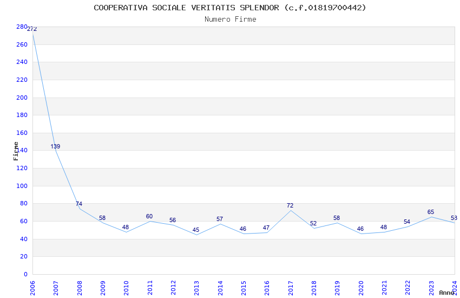
Task: Click the 200 value on the y-axis
Action: [x=22, y=98]
